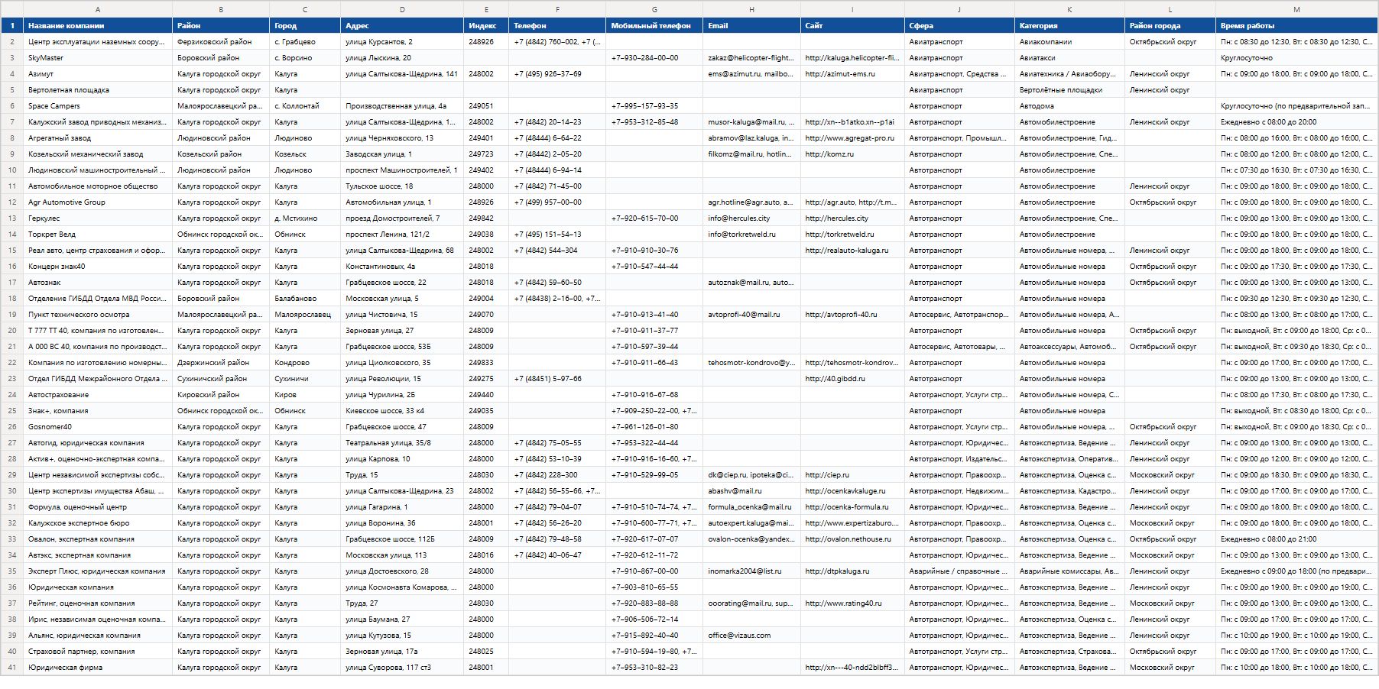Select the 'Space Campers' company cell
1379x689 pixels.
click(x=98, y=106)
